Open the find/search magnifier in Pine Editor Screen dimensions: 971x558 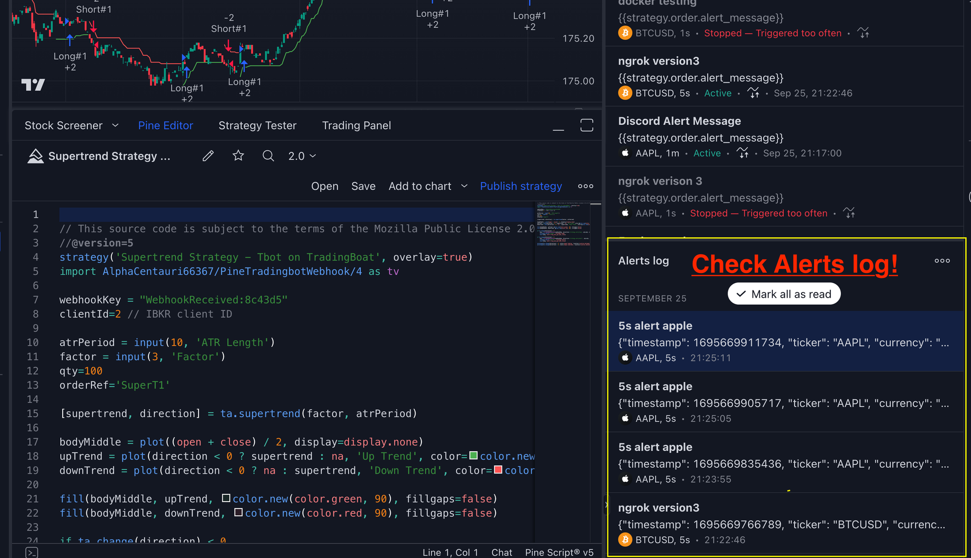point(268,156)
